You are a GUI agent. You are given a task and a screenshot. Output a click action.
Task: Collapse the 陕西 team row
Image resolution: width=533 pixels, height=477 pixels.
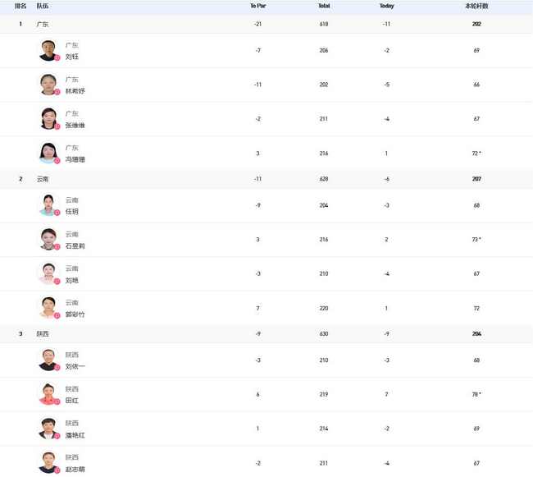43,333
